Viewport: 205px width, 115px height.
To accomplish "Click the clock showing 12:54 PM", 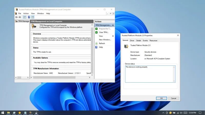I will point(192,113).
